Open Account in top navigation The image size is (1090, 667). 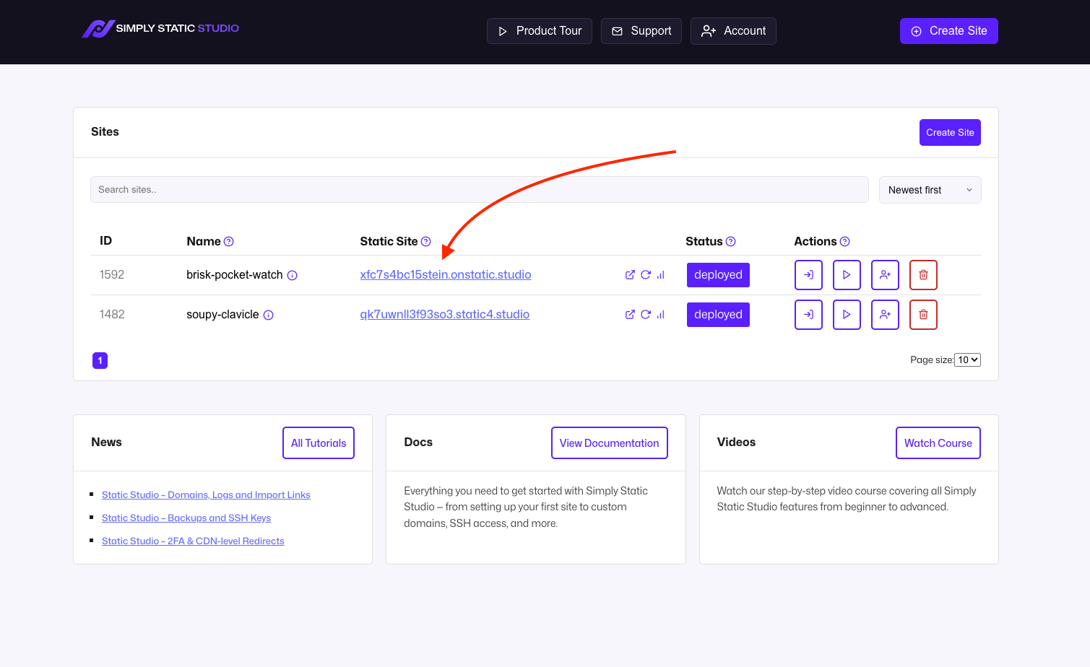(733, 31)
